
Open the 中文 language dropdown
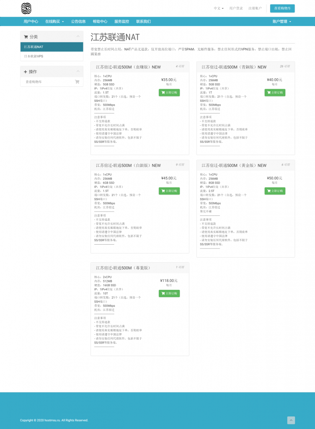pyautogui.click(x=218, y=8)
